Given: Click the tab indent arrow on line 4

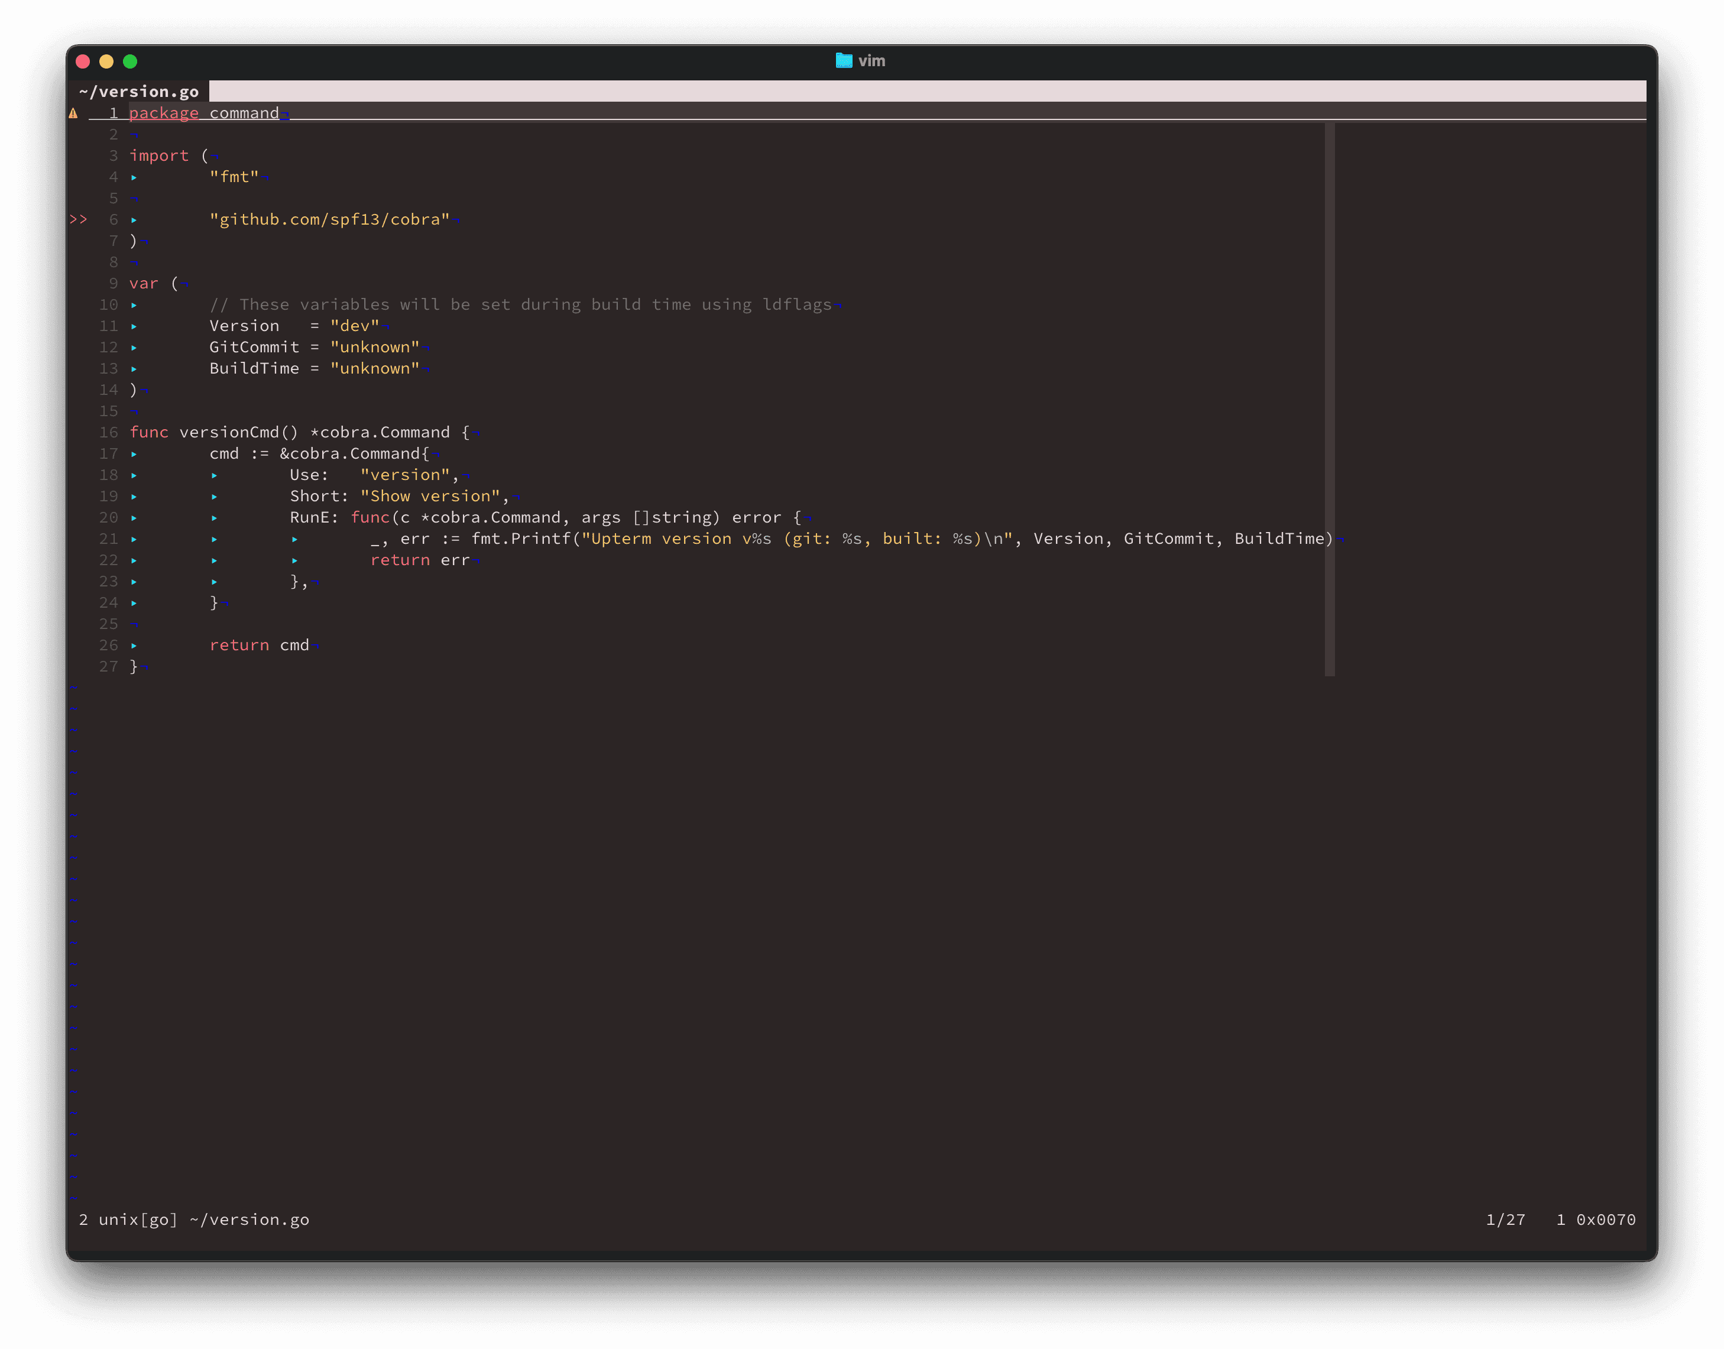Looking at the screenshot, I should coord(134,178).
